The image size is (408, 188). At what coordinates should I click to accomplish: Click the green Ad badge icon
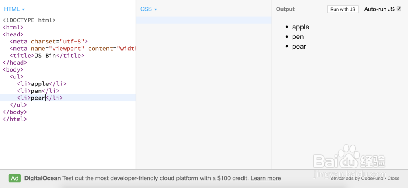pos(15,178)
